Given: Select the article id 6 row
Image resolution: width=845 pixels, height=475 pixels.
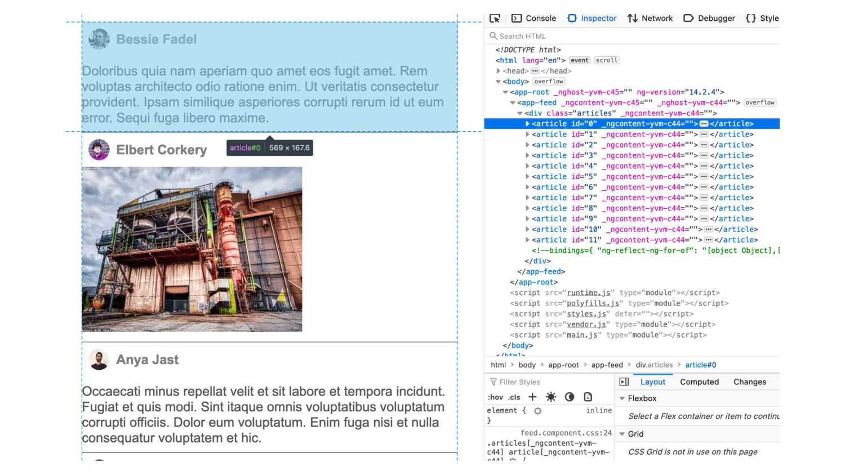Looking at the screenshot, I should coord(632,187).
